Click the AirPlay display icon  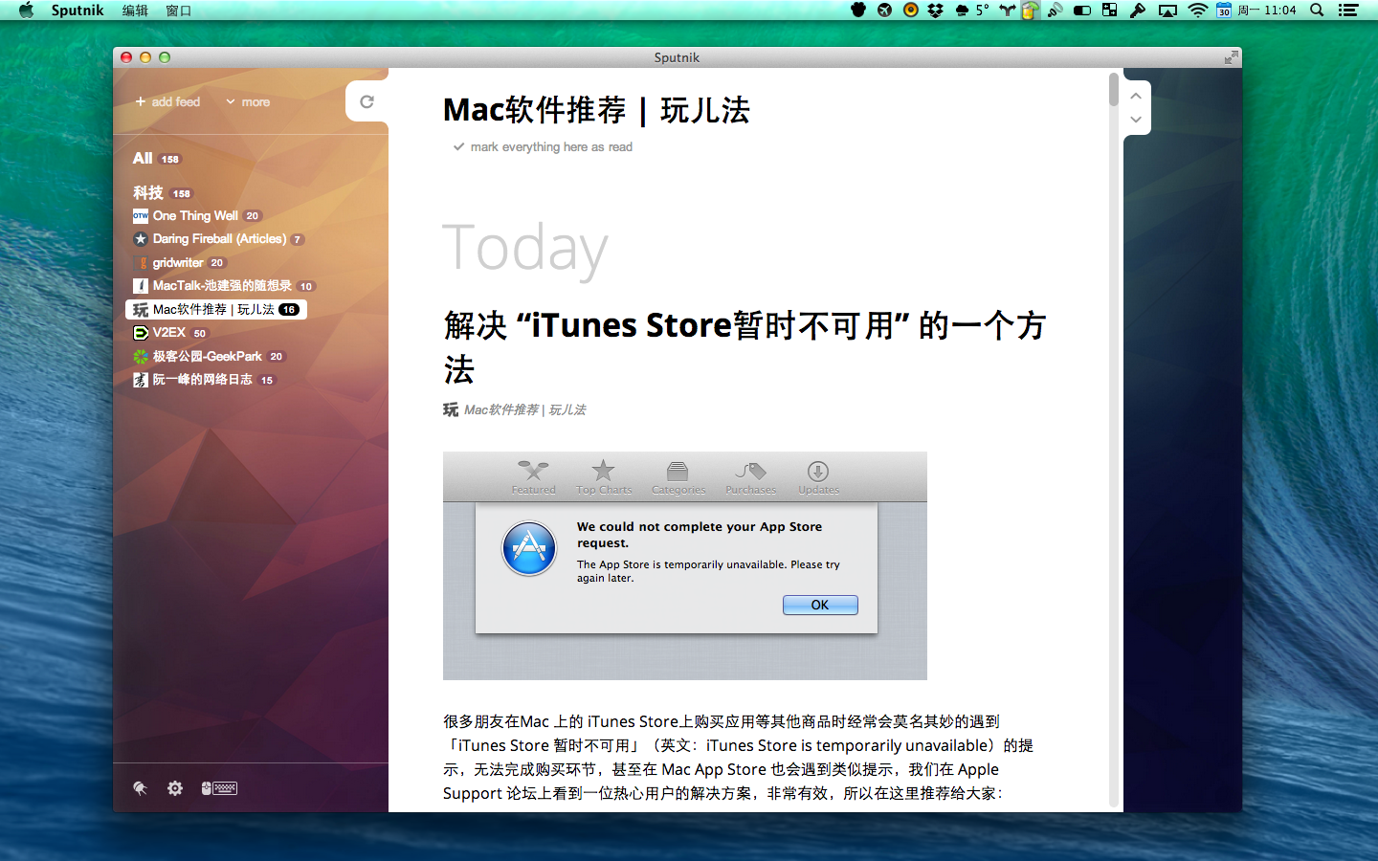click(x=1167, y=11)
